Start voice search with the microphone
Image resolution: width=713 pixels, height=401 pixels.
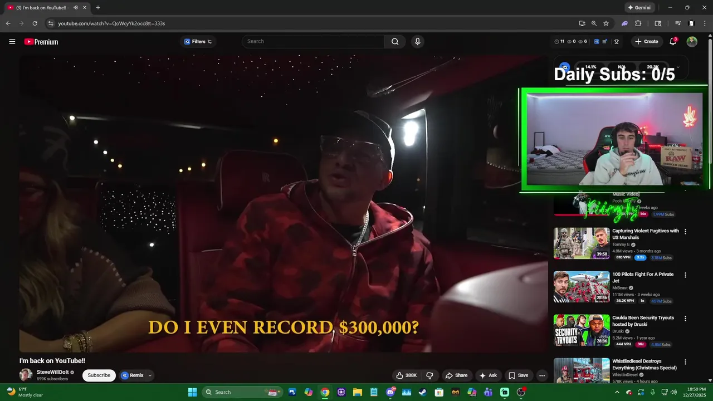pyautogui.click(x=417, y=41)
